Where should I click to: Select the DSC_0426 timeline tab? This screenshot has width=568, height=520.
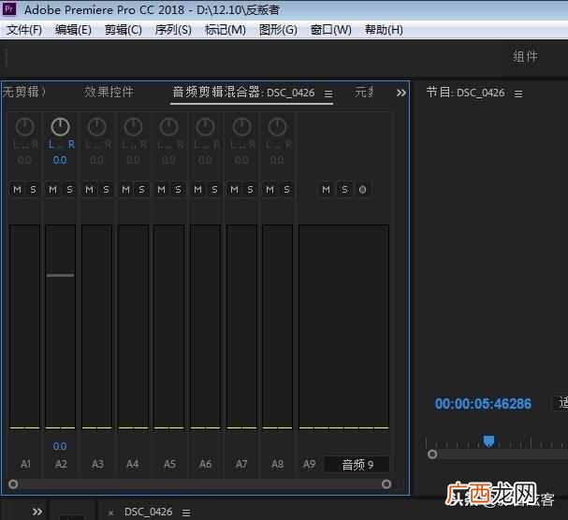pos(148,512)
